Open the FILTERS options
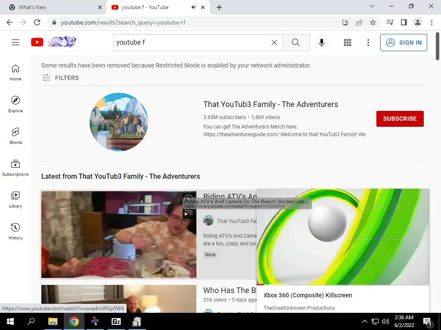The width and height of the screenshot is (441, 330). (60, 78)
